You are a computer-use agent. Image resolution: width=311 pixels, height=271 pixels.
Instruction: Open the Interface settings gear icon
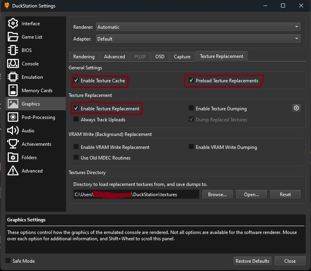pyautogui.click(x=13, y=23)
